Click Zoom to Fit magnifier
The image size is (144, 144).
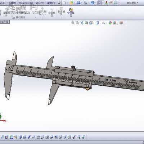point(73,23)
